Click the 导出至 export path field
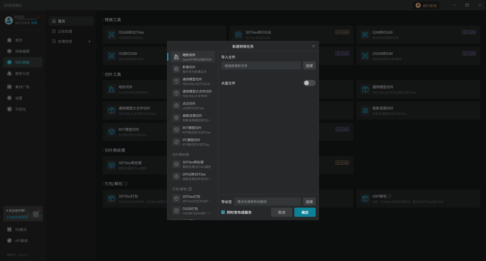Viewport: 486px width, 261px height. 267,202
